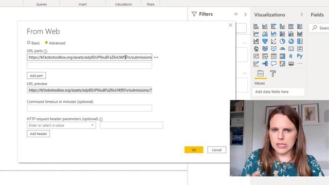
Task: Open the Queries ribbon group
Action: (41, 4)
